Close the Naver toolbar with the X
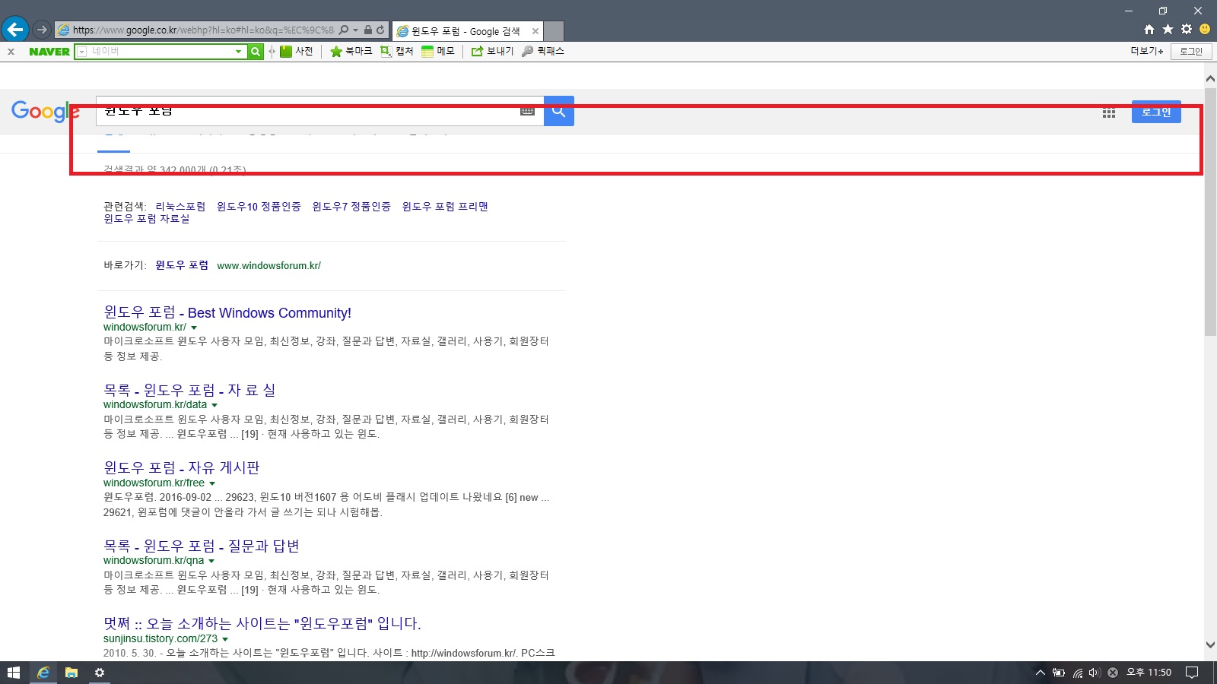Image resolution: width=1217 pixels, height=684 pixels. pos(11,52)
